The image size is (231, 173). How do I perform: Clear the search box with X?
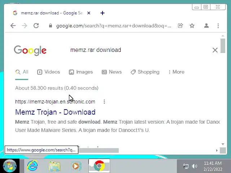tap(215, 50)
